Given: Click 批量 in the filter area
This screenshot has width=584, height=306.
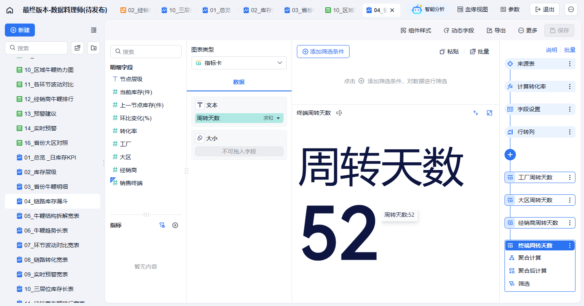Looking at the screenshot, I should 479,52.
